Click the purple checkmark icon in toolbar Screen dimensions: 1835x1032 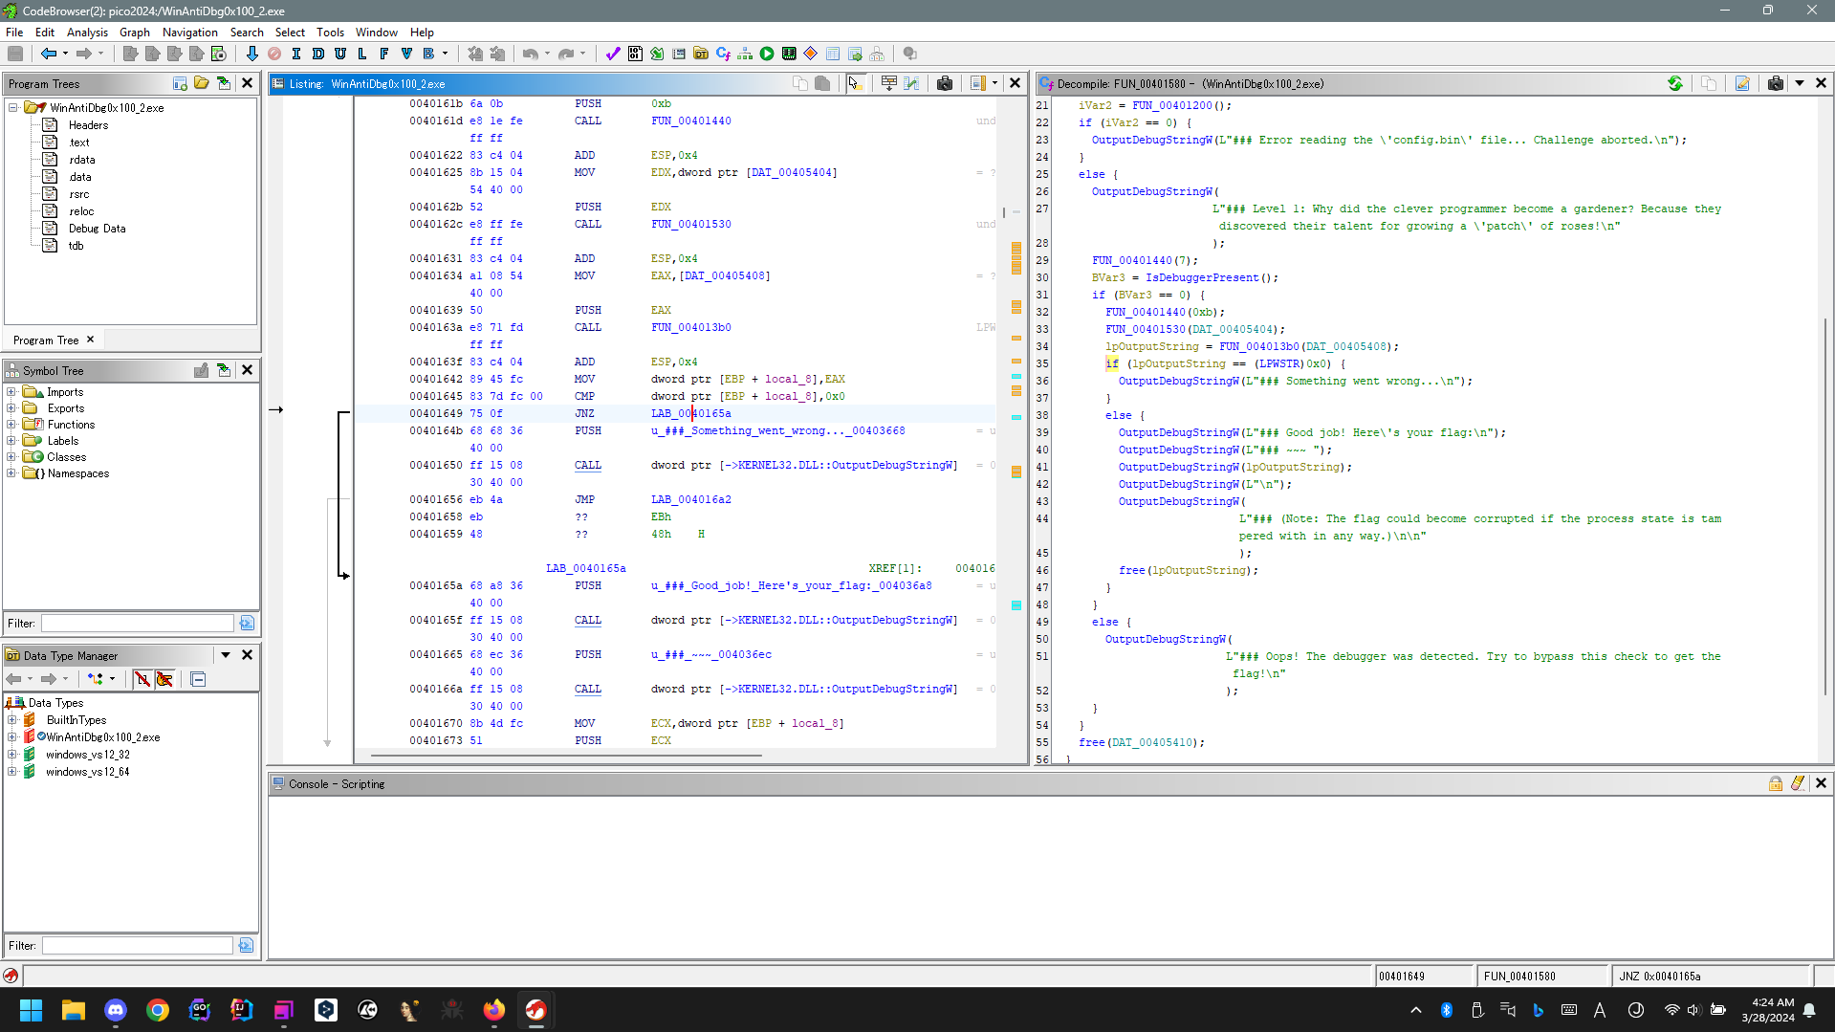coord(613,54)
